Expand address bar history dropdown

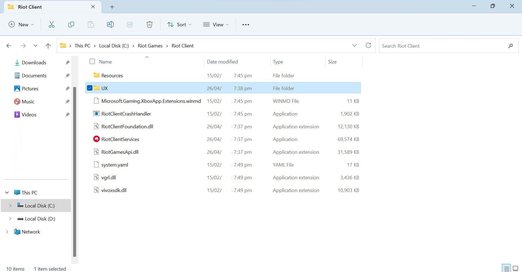tap(355, 45)
